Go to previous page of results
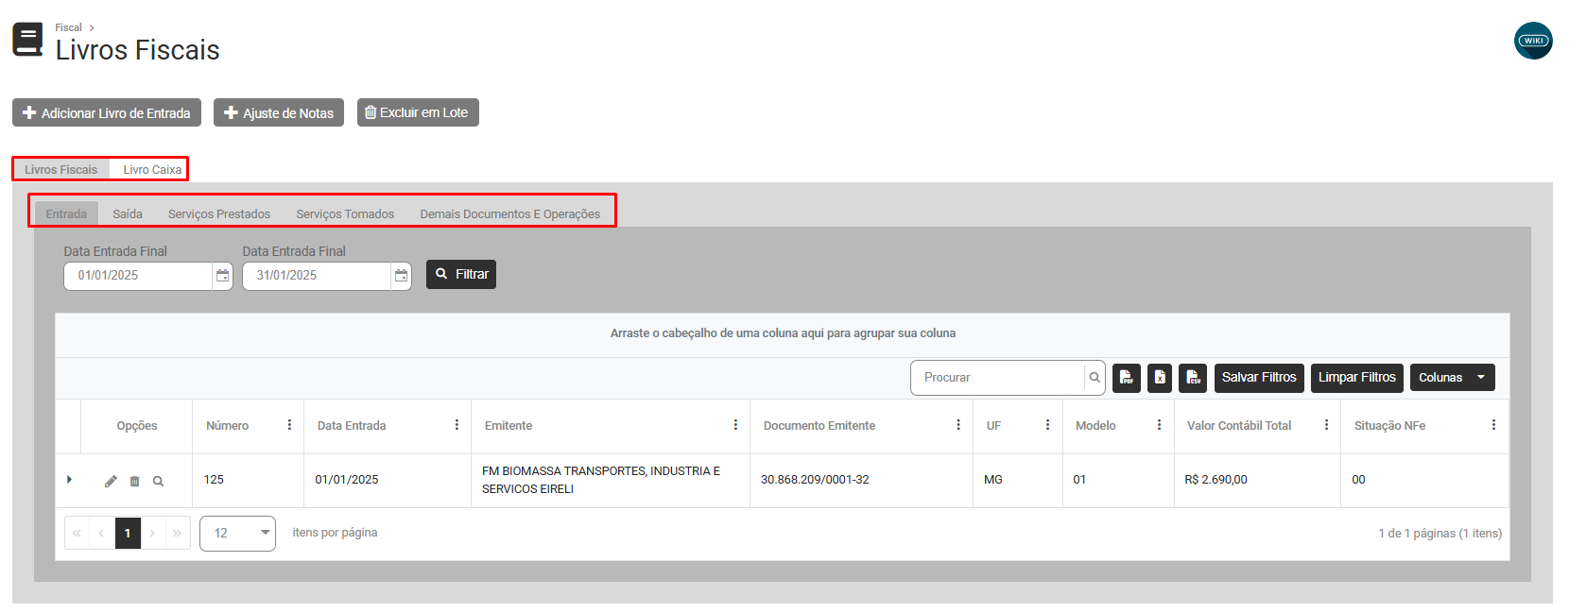The height and width of the screenshot is (613, 1569). [x=102, y=533]
